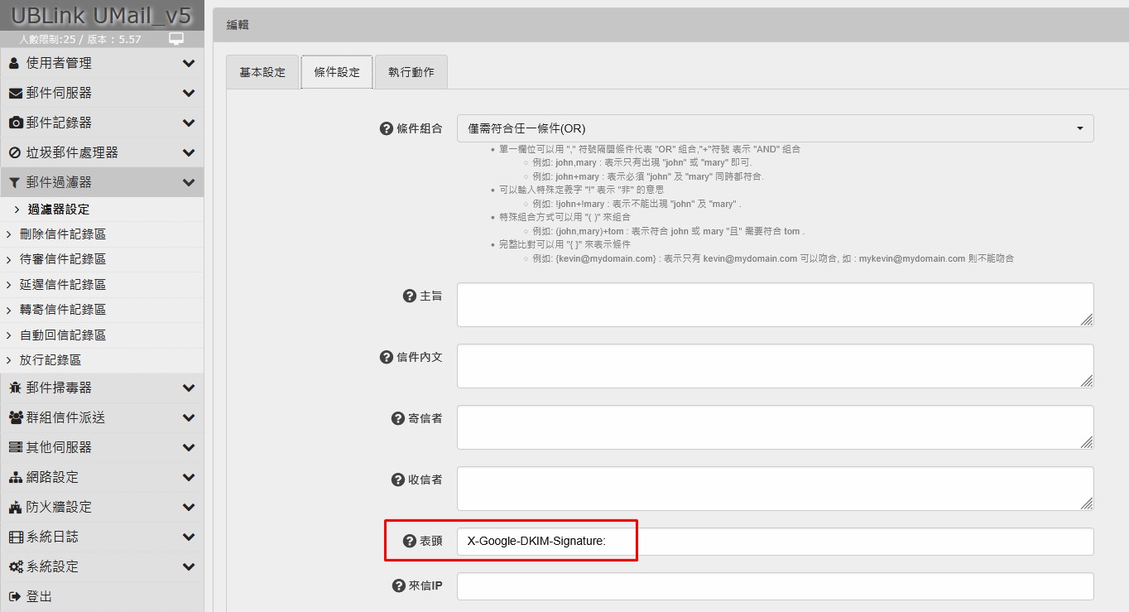1129x612 pixels.
Task: Expand the 使用者管理 sidebar menu
Action: pos(101,63)
